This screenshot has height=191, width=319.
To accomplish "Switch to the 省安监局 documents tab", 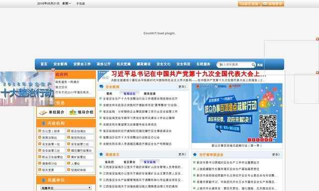I will 150,162.
